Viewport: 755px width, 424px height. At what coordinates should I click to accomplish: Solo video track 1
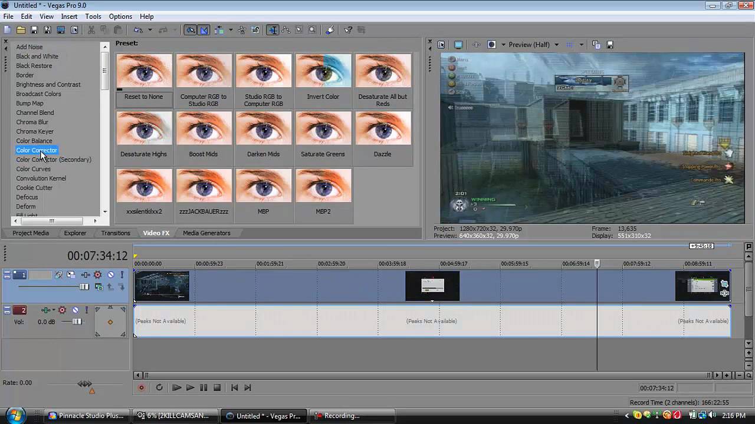(122, 275)
